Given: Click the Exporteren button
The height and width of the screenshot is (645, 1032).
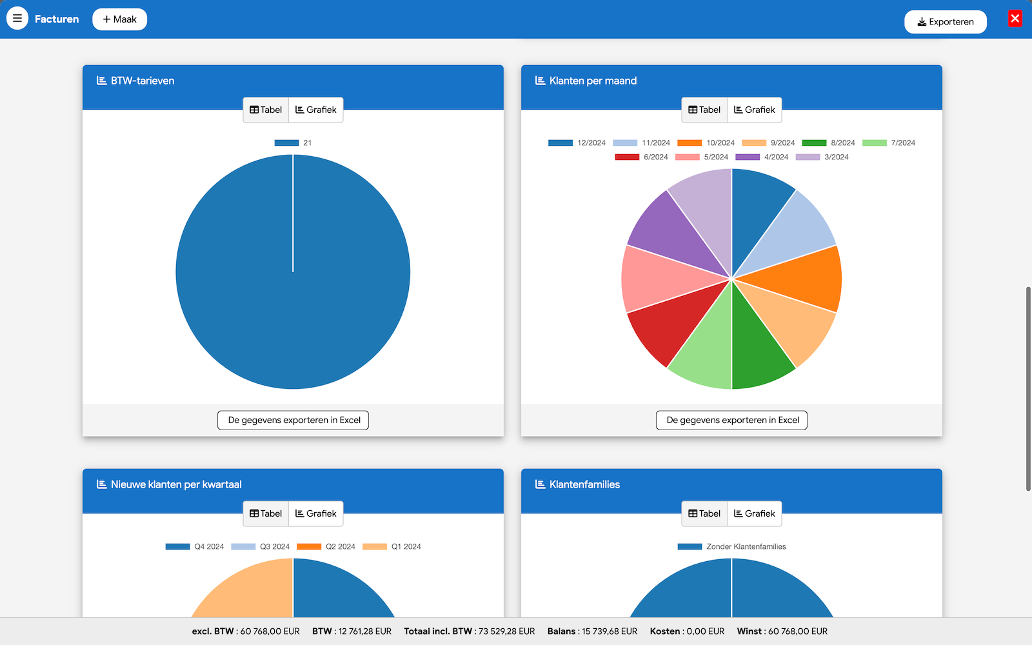Looking at the screenshot, I should (x=946, y=22).
